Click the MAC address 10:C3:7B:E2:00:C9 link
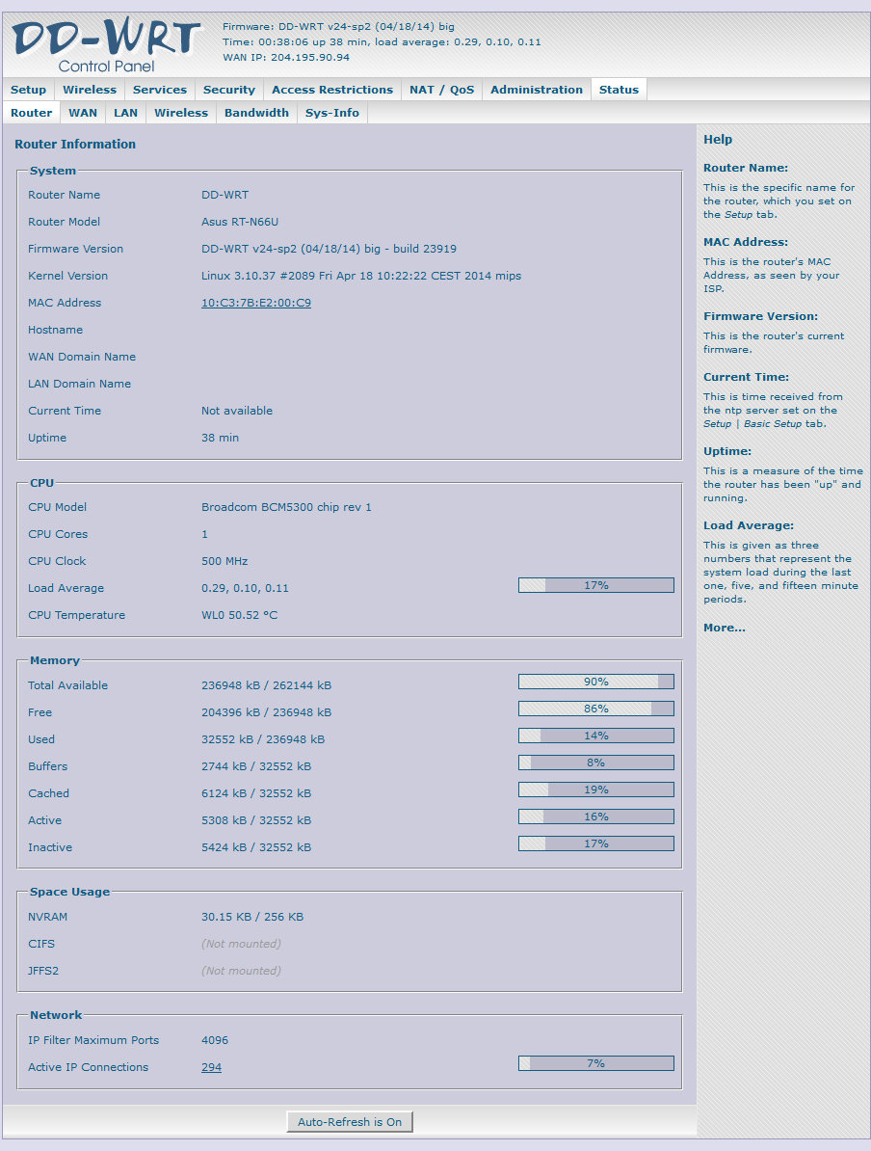The width and height of the screenshot is (871, 1151). 255,303
